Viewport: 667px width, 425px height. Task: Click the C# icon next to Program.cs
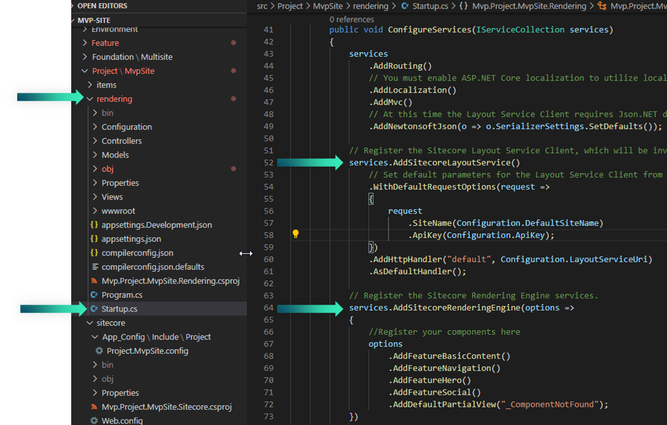(94, 295)
